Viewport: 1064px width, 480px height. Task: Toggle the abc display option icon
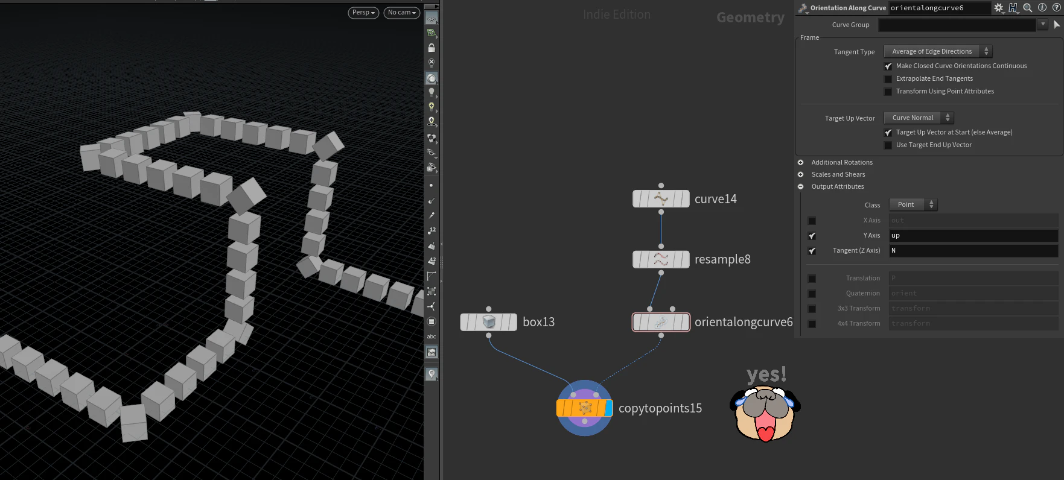432,336
